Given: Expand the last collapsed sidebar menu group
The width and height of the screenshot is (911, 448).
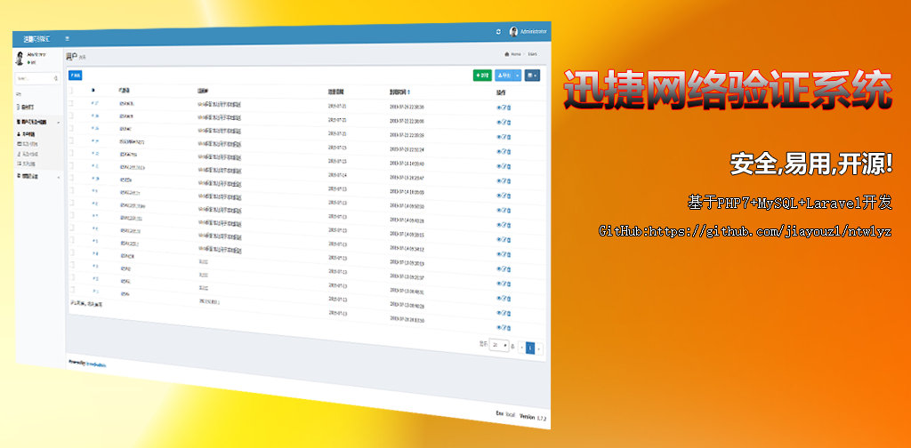Looking at the screenshot, I should [37, 176].
